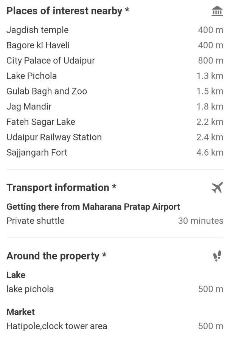
Task: Select Jag Mandir listing
Action: (115, 107)
